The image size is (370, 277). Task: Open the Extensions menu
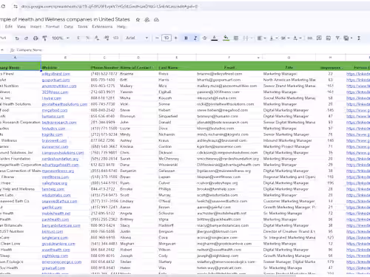[102, 27]
